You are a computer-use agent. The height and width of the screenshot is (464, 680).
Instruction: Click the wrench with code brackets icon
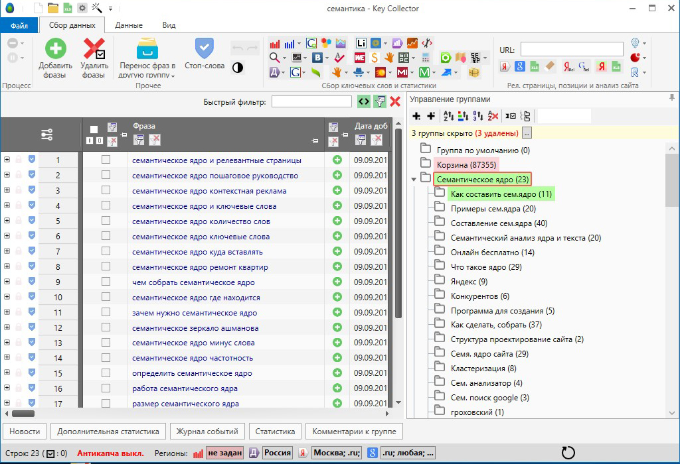pyautogui.click(x=427, y=43)
